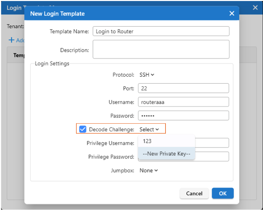Uncheck the Decode Challenge checkbox
This screenshot has width=263, height=210.
tap(83, 129)
